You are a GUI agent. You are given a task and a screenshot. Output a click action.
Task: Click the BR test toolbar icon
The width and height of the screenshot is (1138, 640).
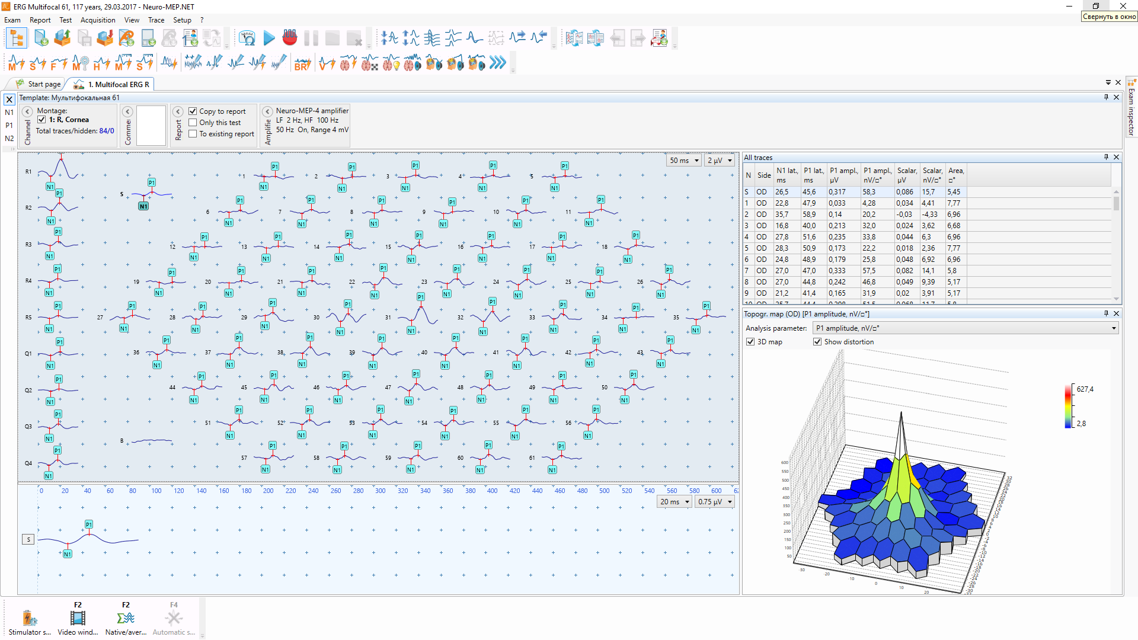tap(302, 63)
